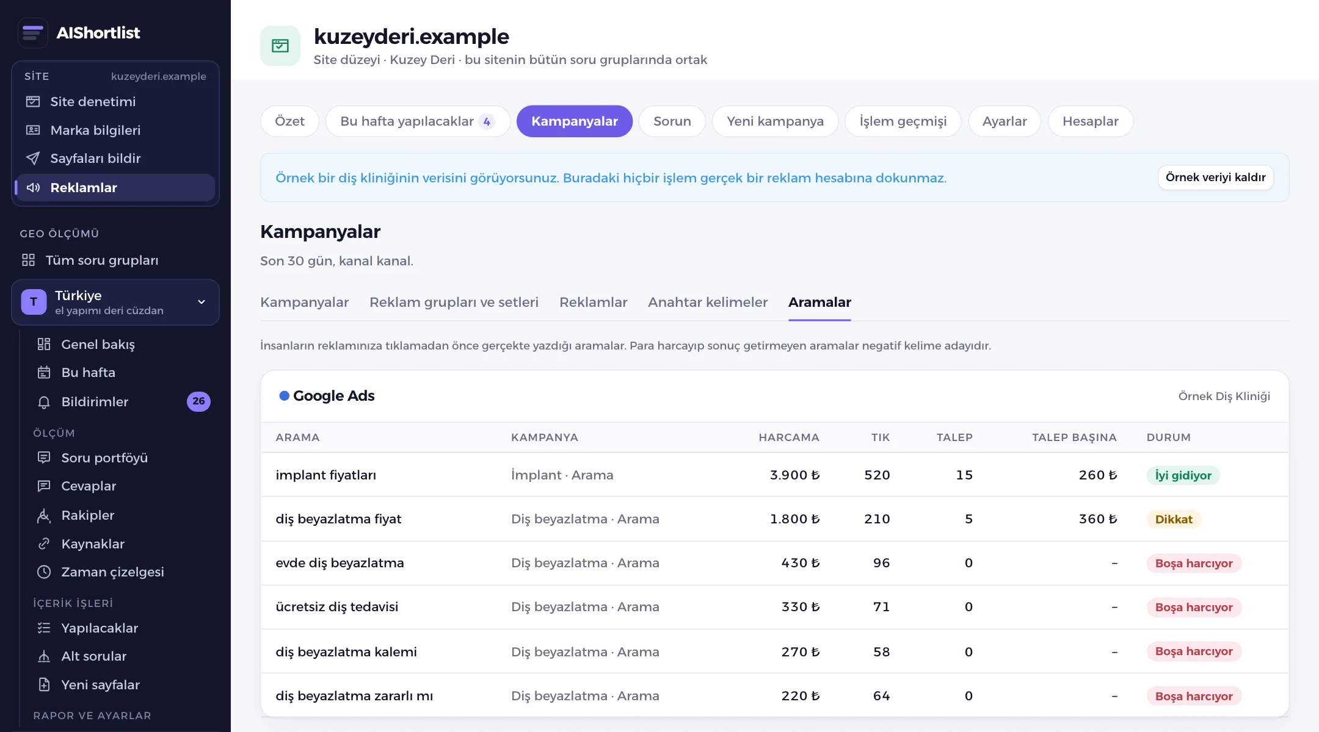The width and height of the screenshot is (1319, 732).
Task: Click the TALEP BAŞINA column header
Action: [1074, 437]
